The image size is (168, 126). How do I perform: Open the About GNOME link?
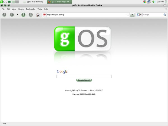click(x=96, y=90)
